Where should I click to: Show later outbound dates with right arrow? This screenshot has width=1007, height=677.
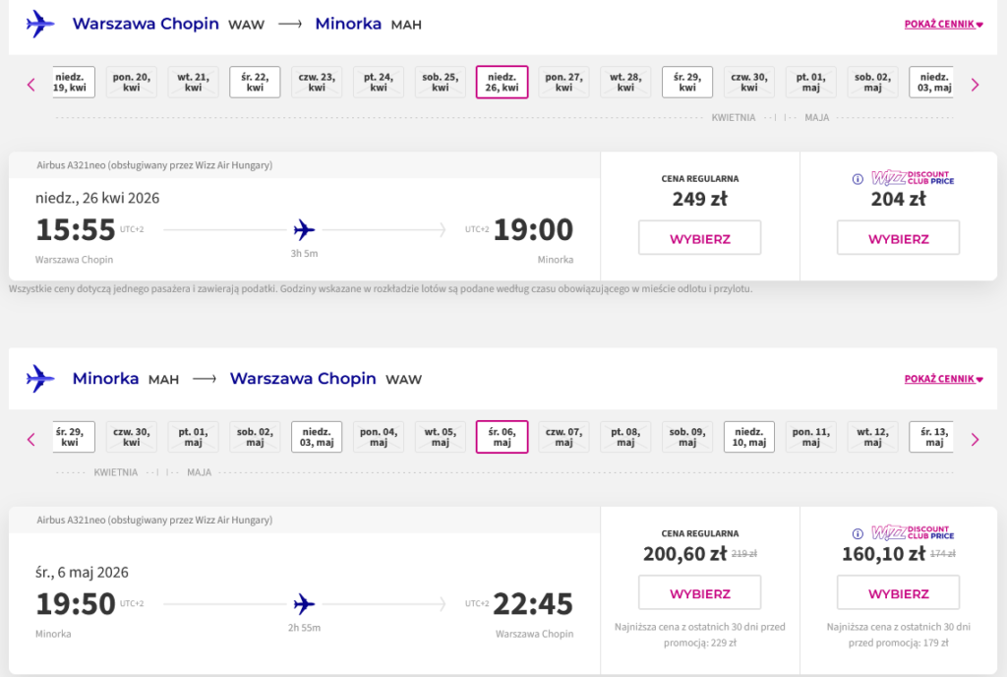click(975, 85)
